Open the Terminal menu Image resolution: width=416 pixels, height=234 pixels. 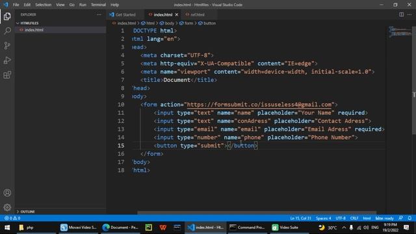tap(98, 5)
